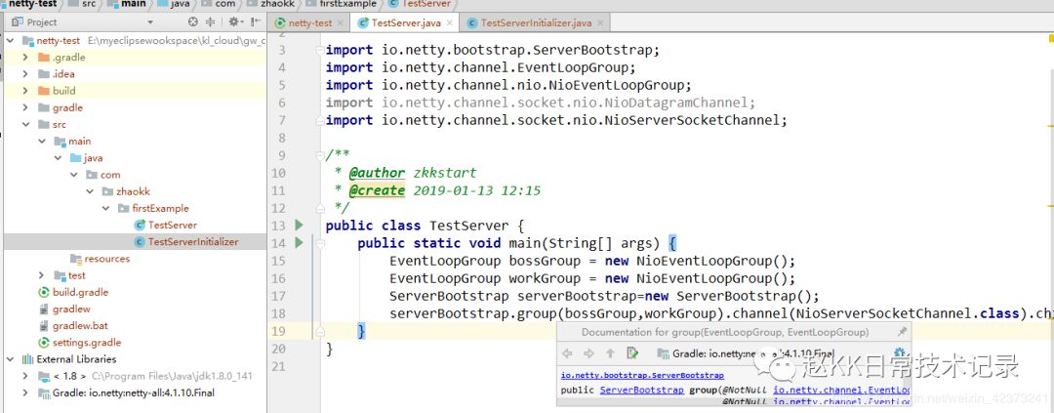Screen dimensions: 1054x413
Task: Open ServerBootstrap return type link
Action: point(641,391)
